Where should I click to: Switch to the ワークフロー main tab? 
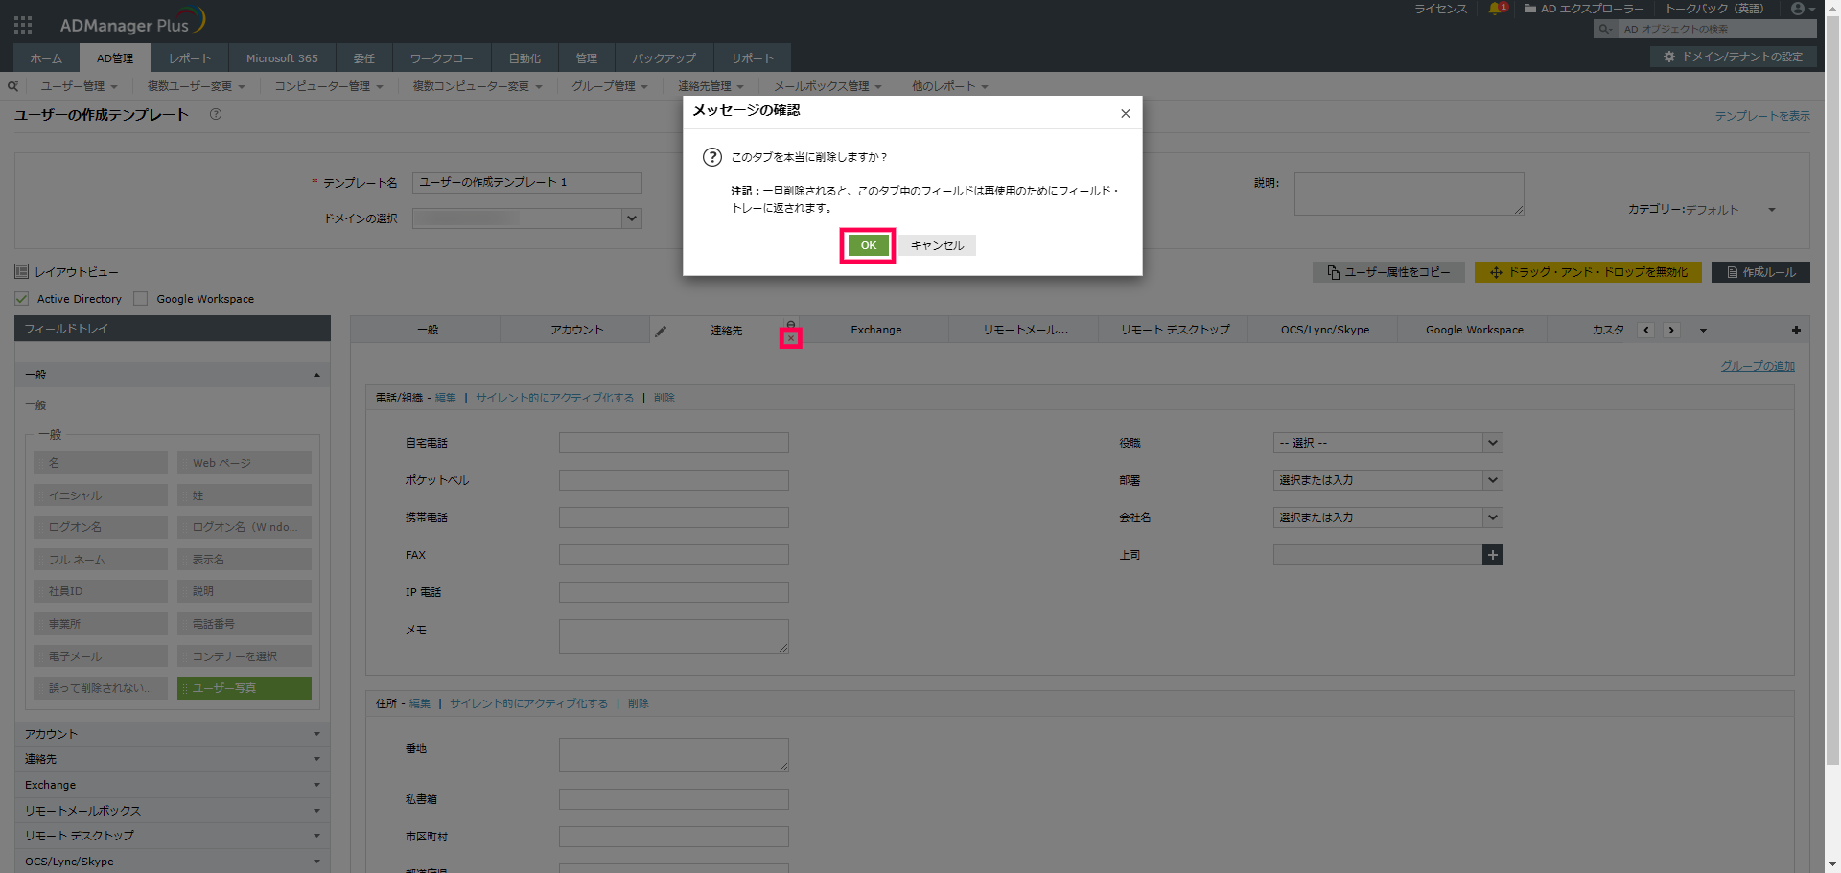pyautogui.click(x=441, y=58)
